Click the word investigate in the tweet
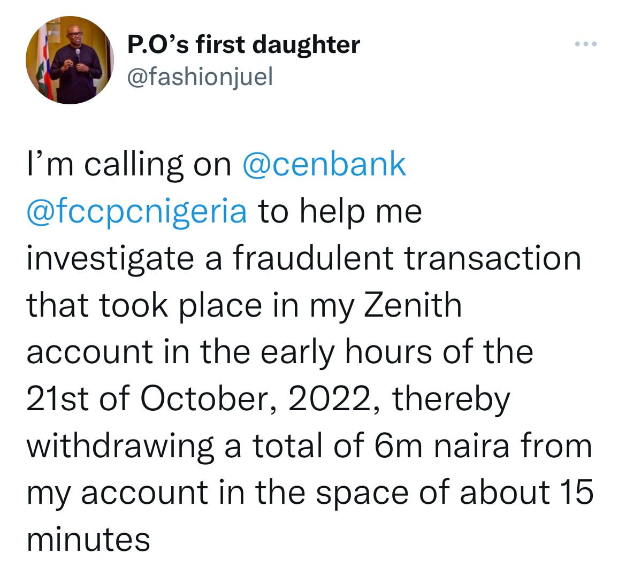626x576 pixels. coord(110,259)
